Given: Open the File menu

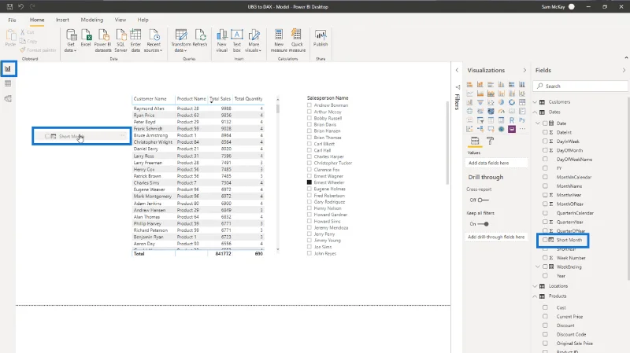Looking at the screenshot, I should pos(12,20).
